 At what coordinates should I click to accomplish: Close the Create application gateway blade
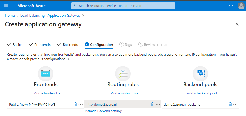[237, 24]
